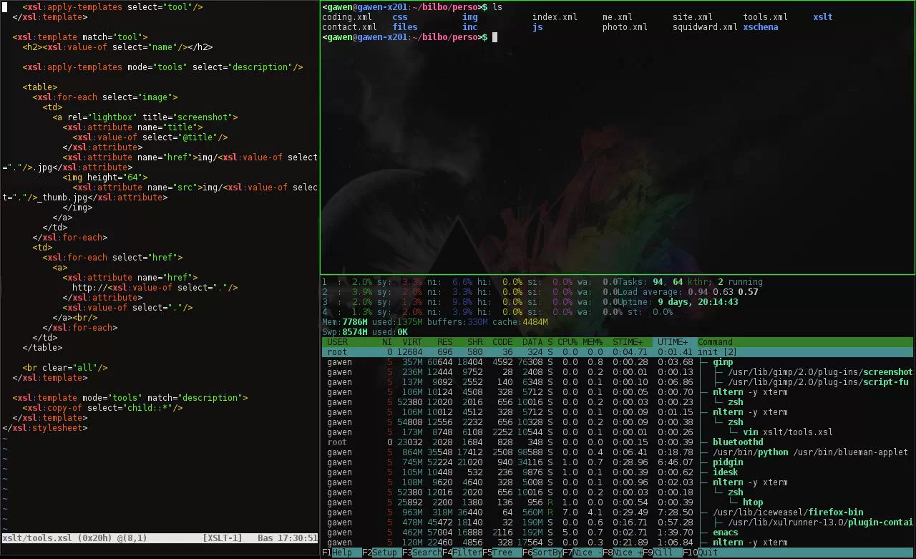Click the firefox-bin process row
This screenshot has height=559, width=916.
[x=788, y=512]
